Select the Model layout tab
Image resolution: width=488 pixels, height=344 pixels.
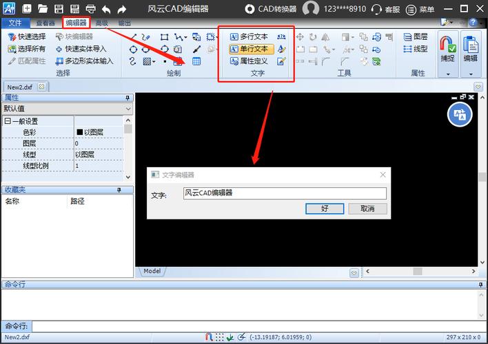(x=152, y=271)
